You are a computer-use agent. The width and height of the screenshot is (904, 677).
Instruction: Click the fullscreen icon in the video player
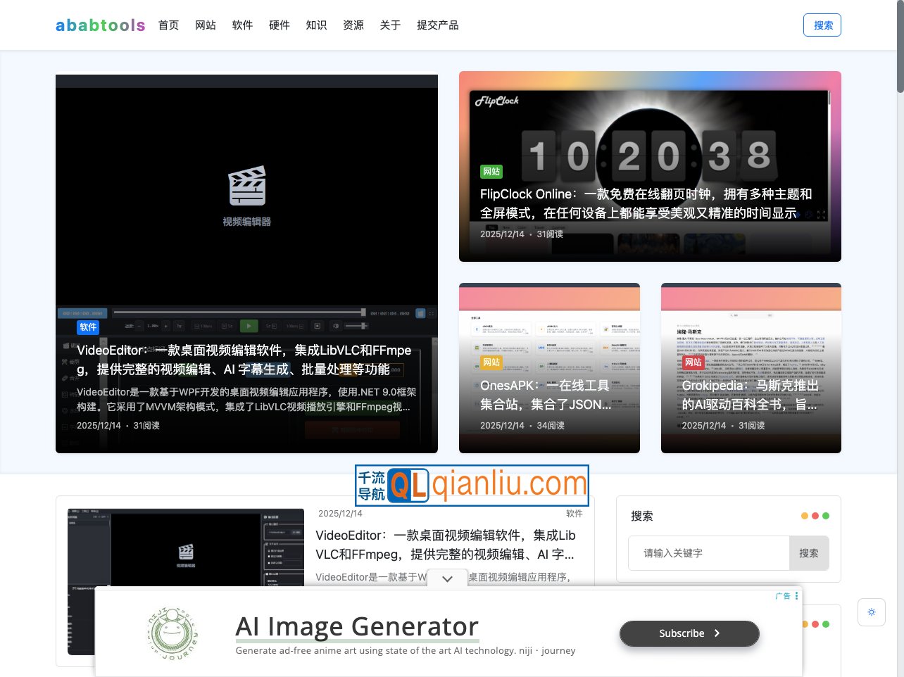(431, 312)
